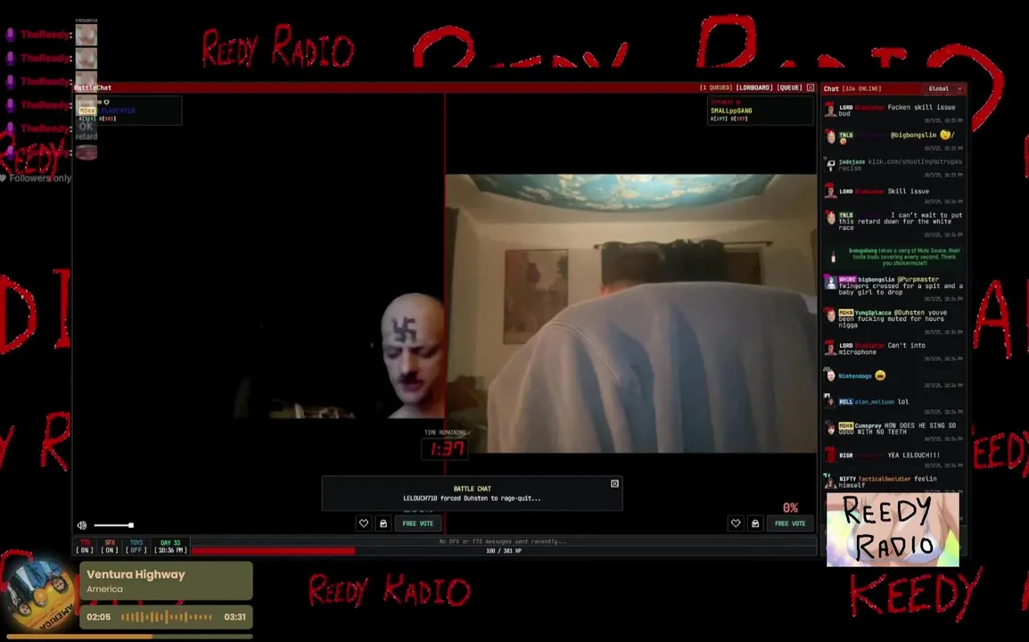Toggle the TTS on/off setting
Image resolution: width=1029 pixels, height=642 pixels.
point(85,547)
